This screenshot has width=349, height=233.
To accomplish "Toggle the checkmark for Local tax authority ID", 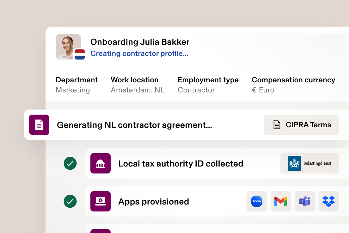I will coord(70,163).
